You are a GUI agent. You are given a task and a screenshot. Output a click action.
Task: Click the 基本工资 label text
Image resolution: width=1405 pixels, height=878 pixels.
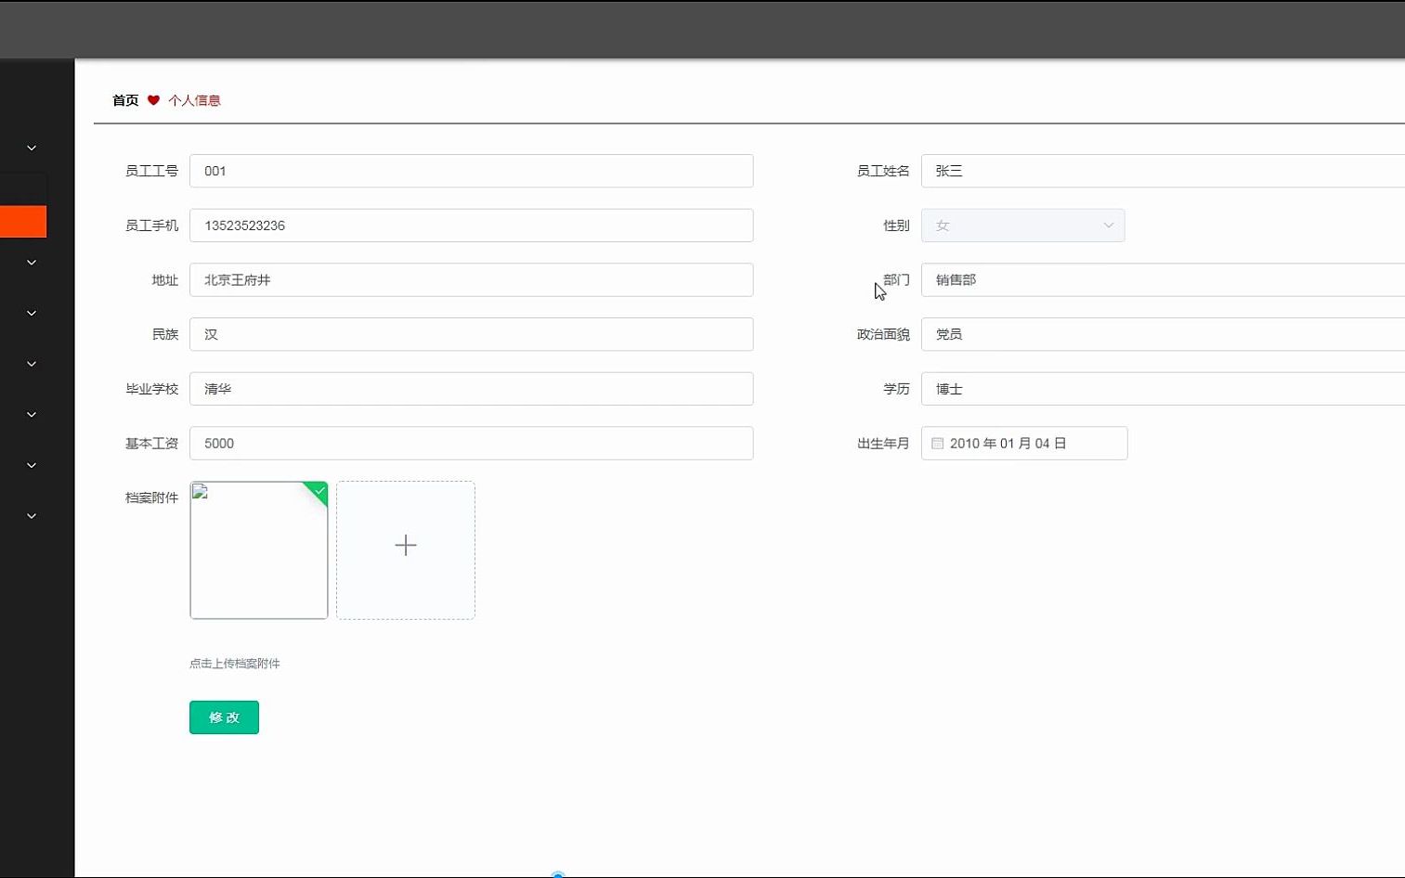pos(151,444)
